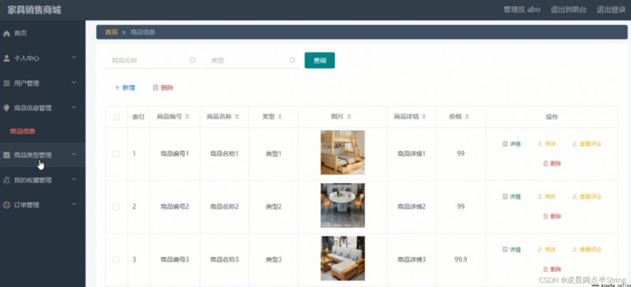Viewport: 631px width, 287px height.
Task: Open the 个人中心 sidebar menu
Action: (43, 58)
